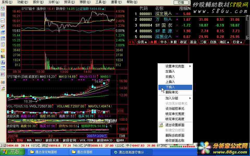Screen dimensions: 250x156
Task: Choose 删除当前版面 from the context menu
Action: coord(175,135)
